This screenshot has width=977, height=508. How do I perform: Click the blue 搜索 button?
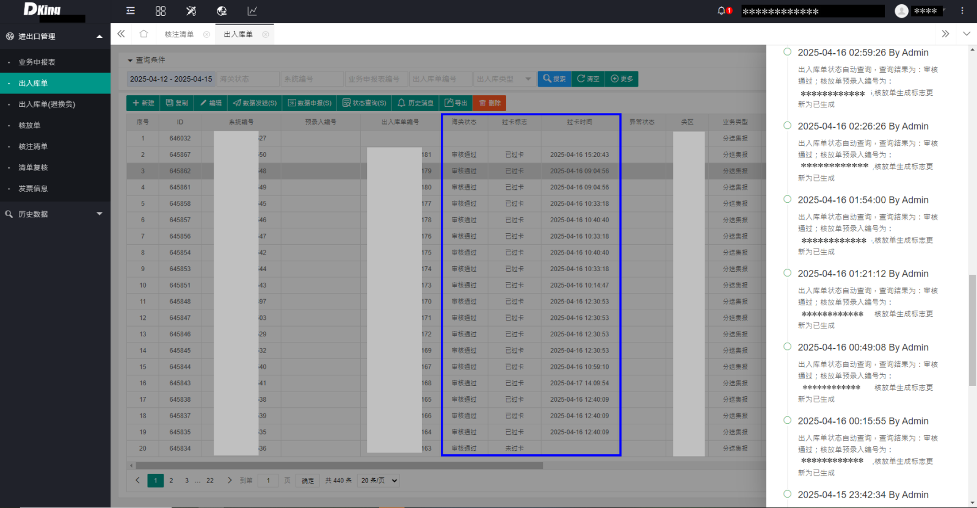pyautogui.click(x=554, y=79)
